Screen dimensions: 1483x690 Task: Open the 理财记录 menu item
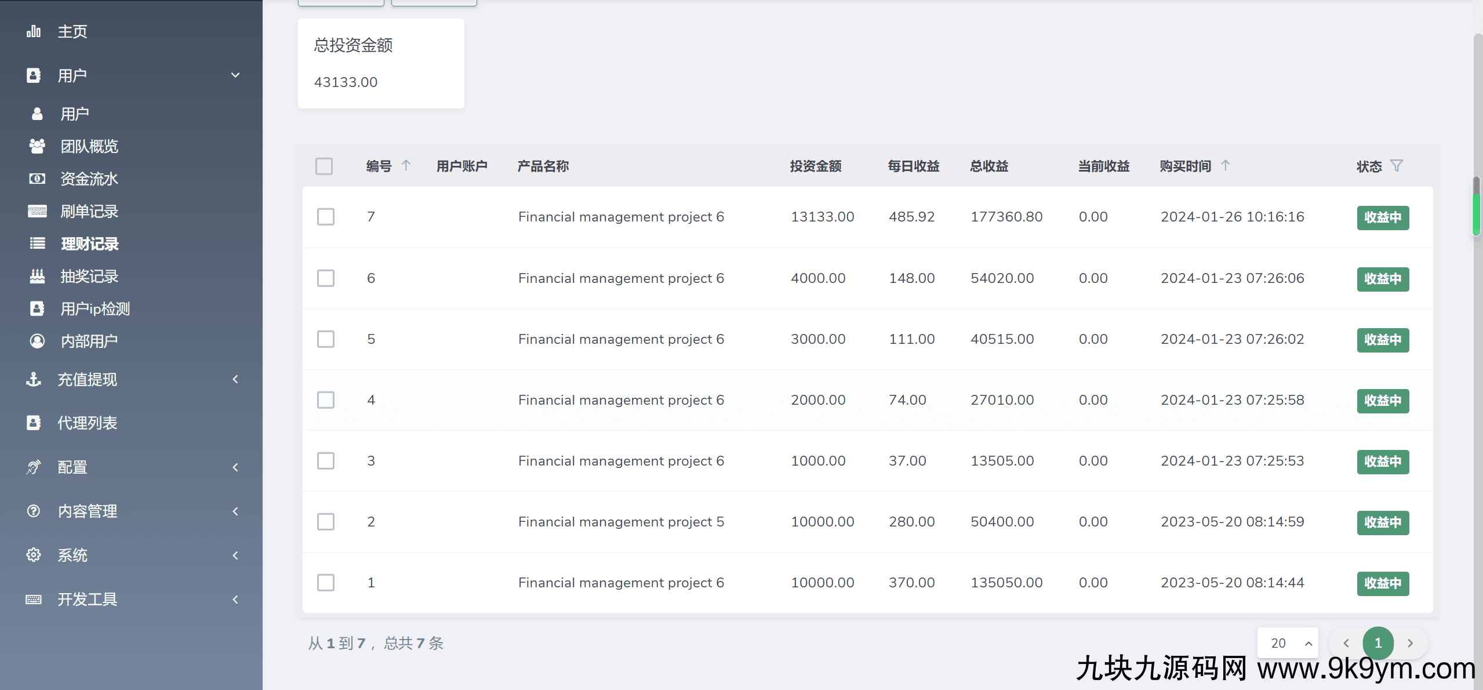[x=89, y=244]
